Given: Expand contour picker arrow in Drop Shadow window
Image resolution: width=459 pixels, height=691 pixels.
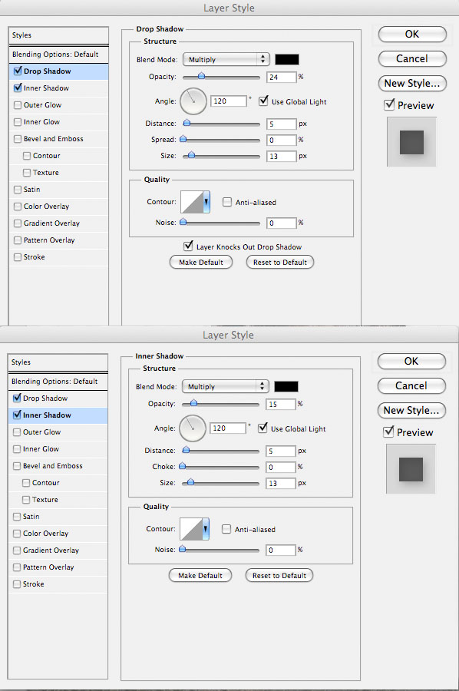Looking at the screenshot, I should (x=206, y=202).
